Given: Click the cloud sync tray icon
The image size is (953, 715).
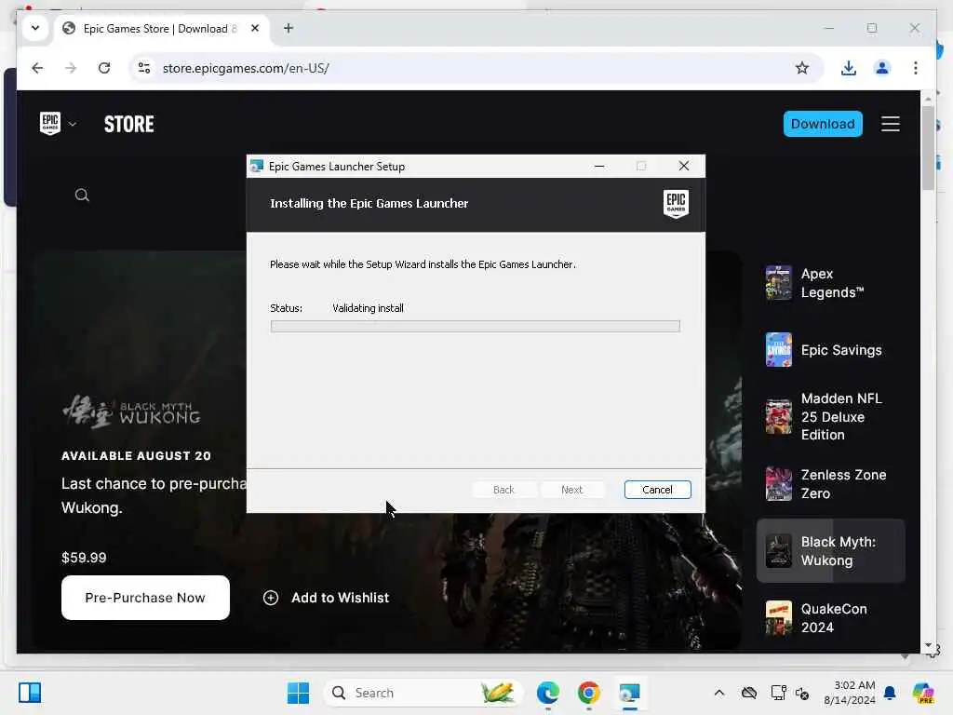Looking at the screenshot, I should pos(749,693).
